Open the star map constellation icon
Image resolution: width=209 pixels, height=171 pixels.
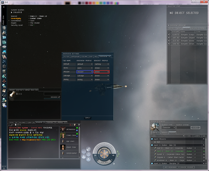tap(4, 62)
